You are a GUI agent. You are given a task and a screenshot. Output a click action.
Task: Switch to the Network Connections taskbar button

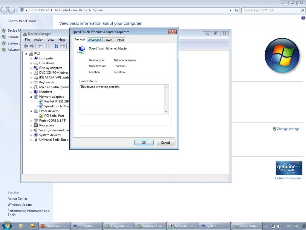pyautogui.click(x=183, y=226)
